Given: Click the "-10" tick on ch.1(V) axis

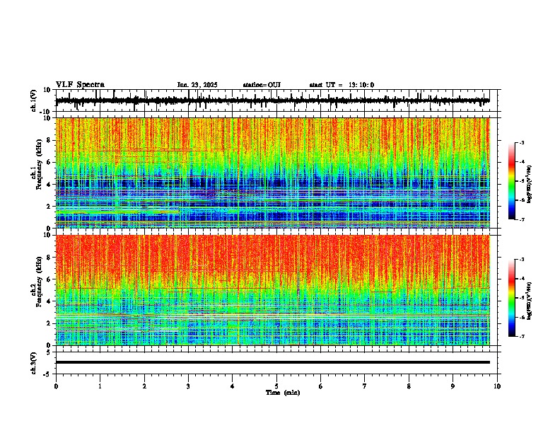Looking at the screenshot, I should tap(45, 112).
